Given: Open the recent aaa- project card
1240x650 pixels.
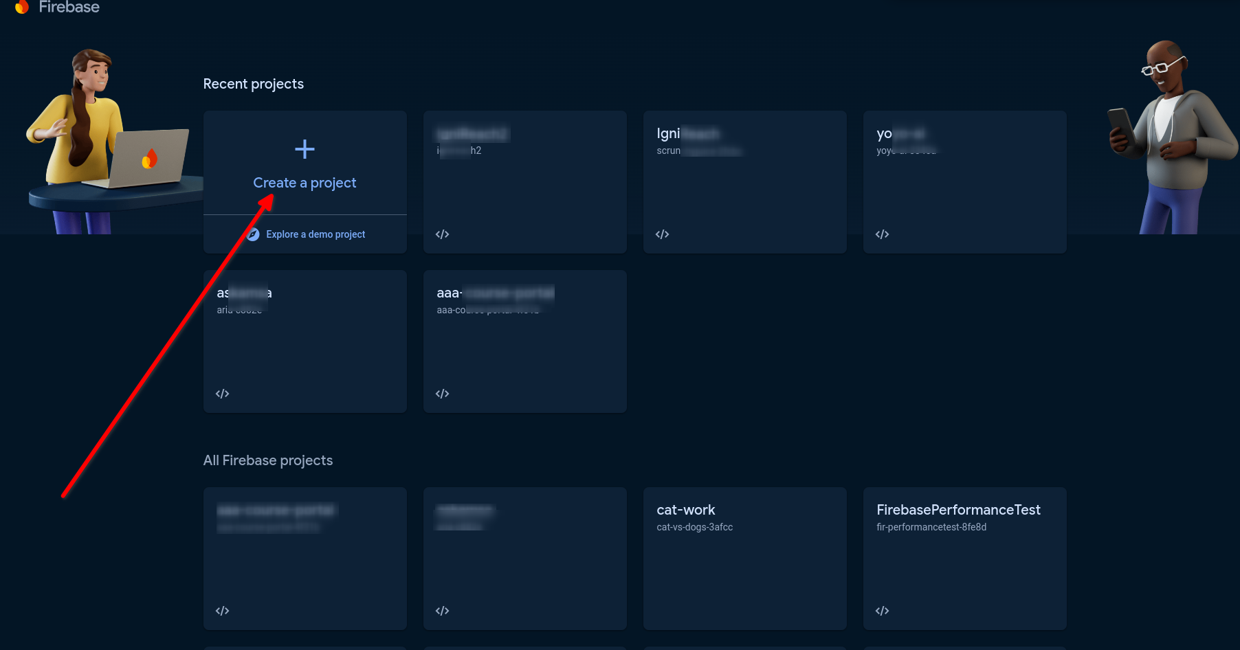Looking at the screenshot, I should (x=525, y=341).
